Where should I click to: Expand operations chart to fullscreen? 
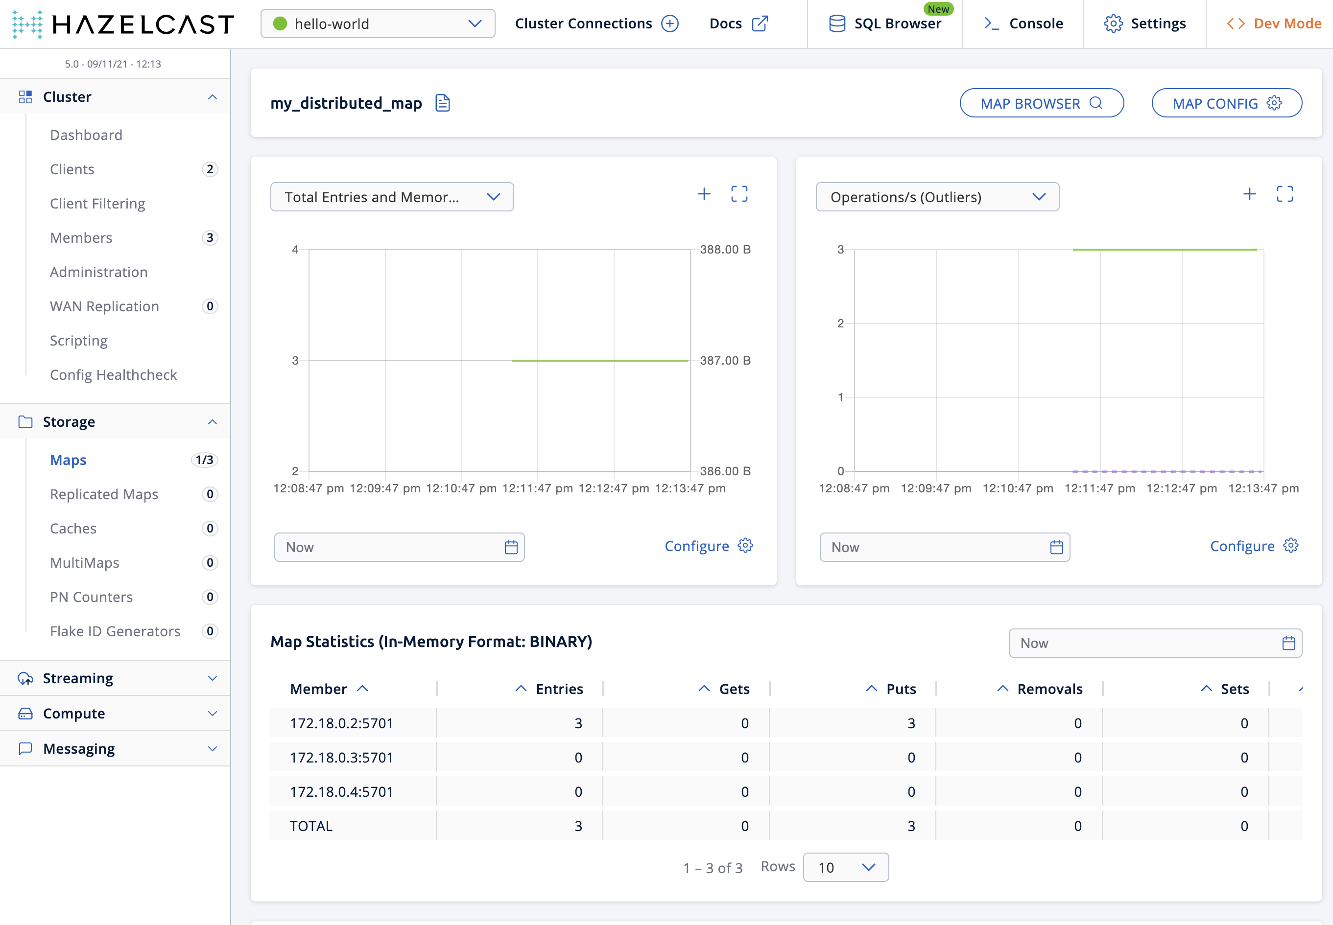tap(1285, 194)
